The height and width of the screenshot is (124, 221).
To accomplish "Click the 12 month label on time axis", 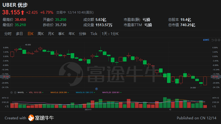I will click(170, 109).
